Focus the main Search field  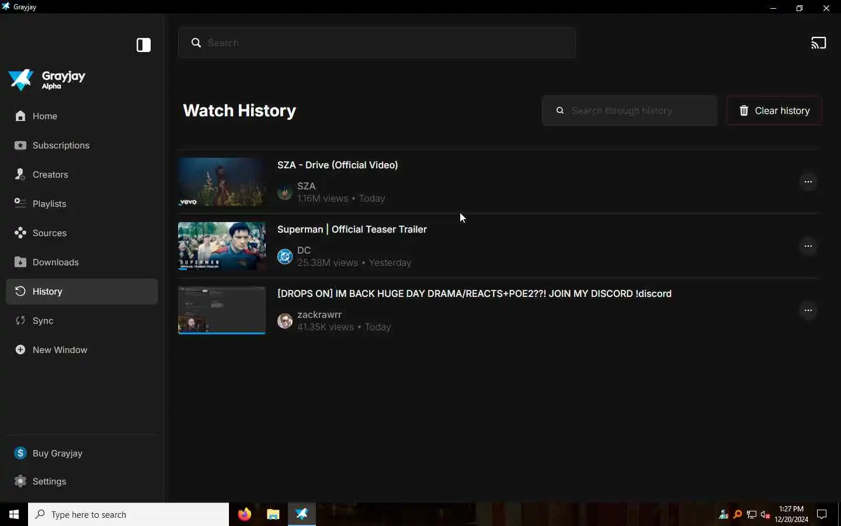(377, 43)
